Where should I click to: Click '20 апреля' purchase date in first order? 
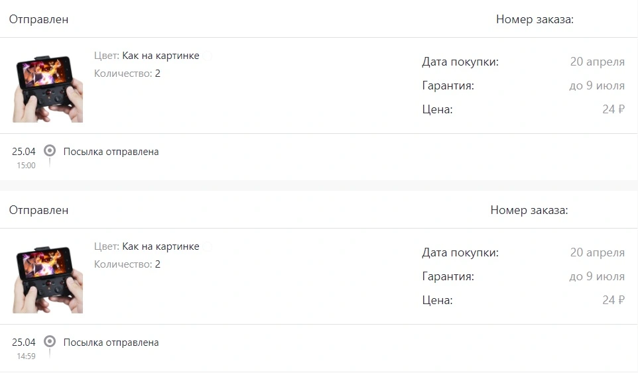(x=598, y=62)
